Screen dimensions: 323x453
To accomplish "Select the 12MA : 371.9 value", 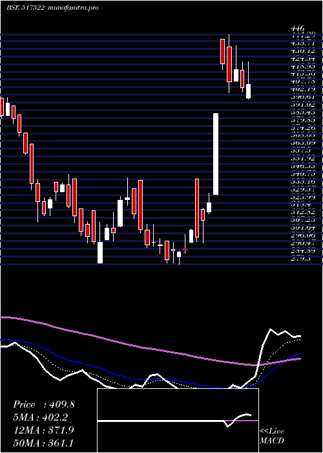I will coord(43,430).
